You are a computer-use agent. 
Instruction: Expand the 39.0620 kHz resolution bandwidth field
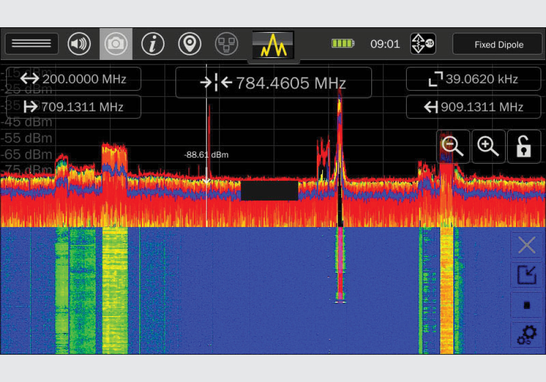click(x=473, y=79)
